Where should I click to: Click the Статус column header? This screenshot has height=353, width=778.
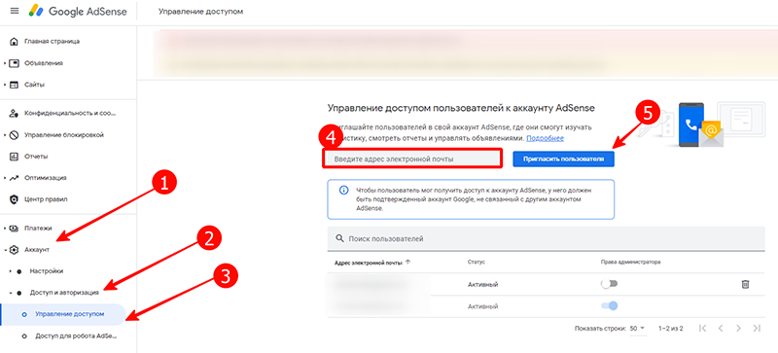click(476, 262)
